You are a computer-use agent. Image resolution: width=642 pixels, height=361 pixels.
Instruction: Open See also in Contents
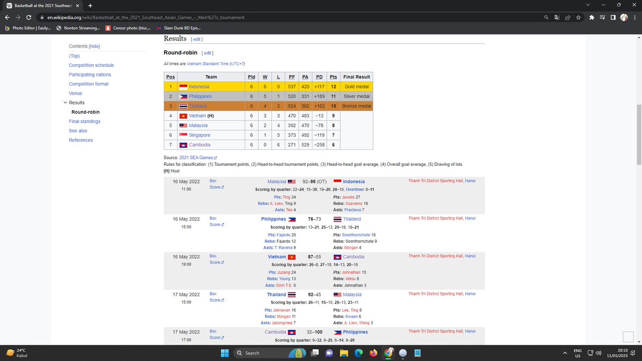pos(78,130)
